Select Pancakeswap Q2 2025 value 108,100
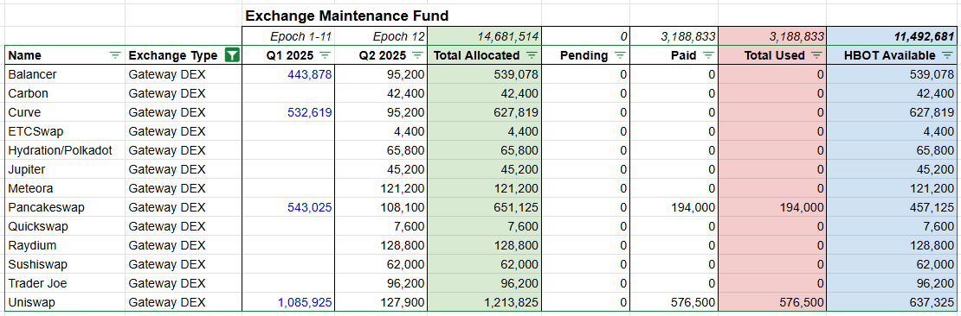Image resolution: width=961 pixels, height=316 pixels. point(381,207)
